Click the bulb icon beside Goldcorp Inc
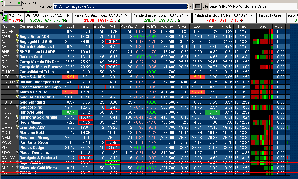 pos(17,107)
